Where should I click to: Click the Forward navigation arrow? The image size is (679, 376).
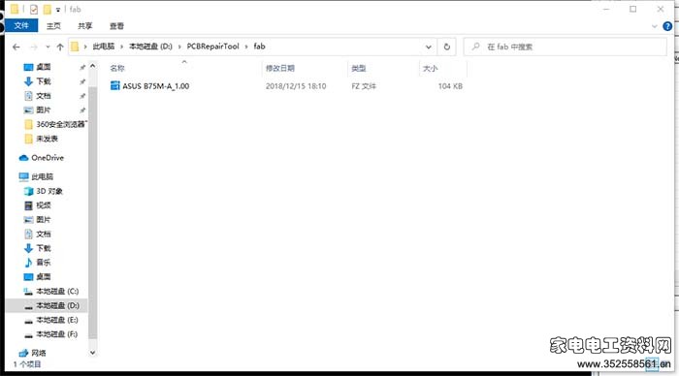[33, 47]
